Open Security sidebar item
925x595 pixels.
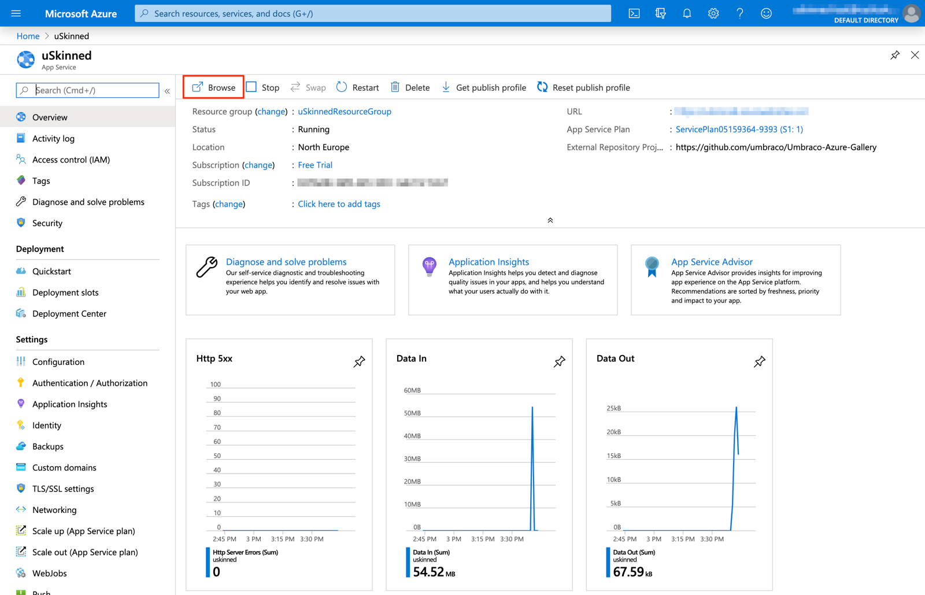tap(87, 223)
